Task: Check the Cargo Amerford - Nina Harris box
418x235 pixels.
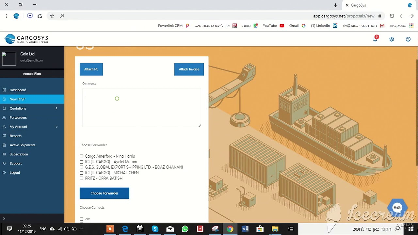Action: click(82, 156)
